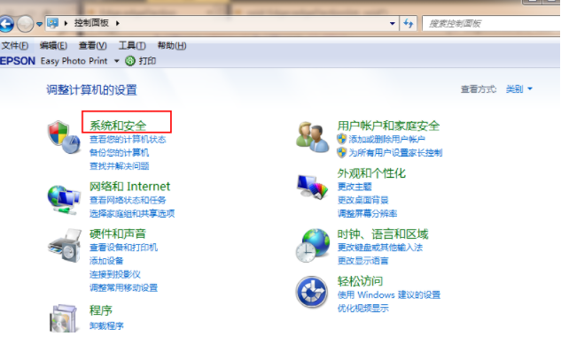Screen dimensions: 561x344
Task: Click the Programs disc box icon
Action: click(64, 318)
